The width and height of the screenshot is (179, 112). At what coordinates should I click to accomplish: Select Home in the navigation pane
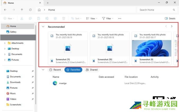(17, 26)
